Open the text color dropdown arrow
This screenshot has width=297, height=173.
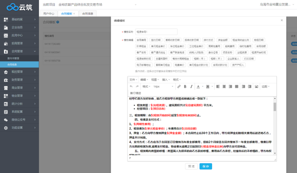(202, 86)
